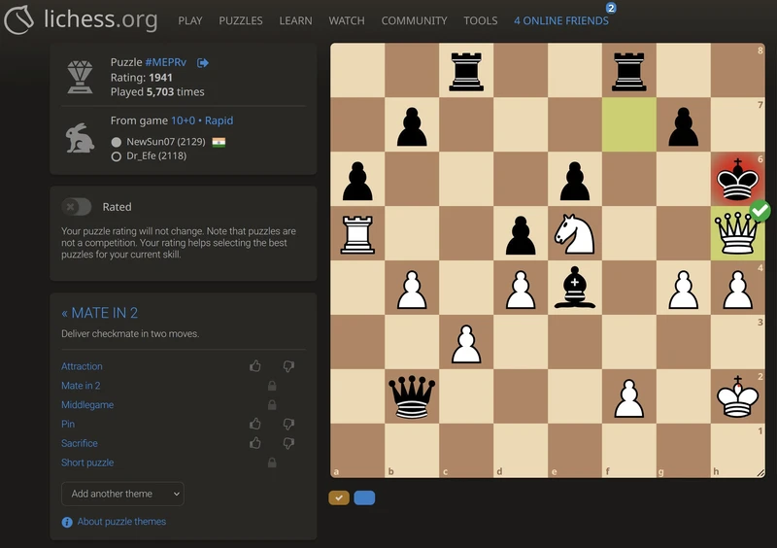Click the white queen on h5
The width and height of the screenshot is (777, 548).
(x=737, y=233)
